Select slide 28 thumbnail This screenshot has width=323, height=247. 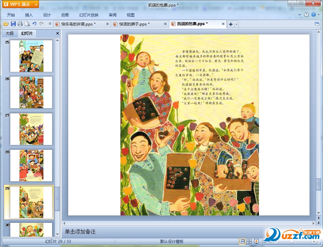click(x=31, y=166)
